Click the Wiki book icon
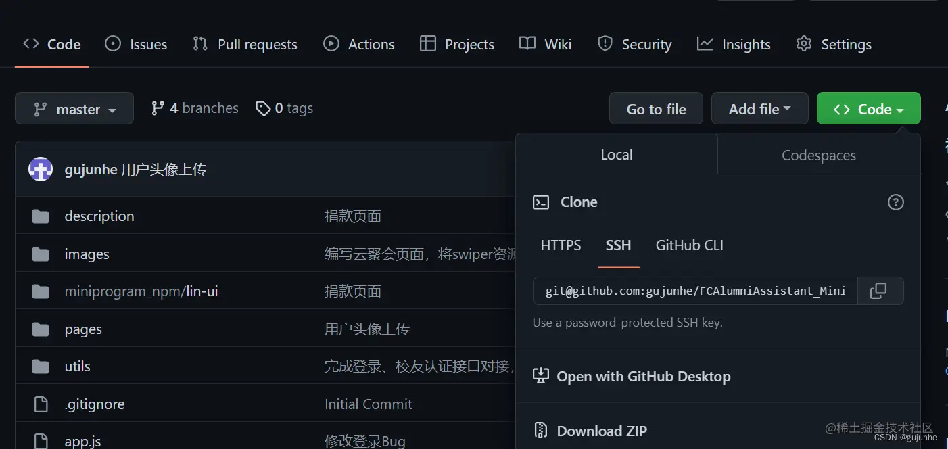 click(527, 44)
